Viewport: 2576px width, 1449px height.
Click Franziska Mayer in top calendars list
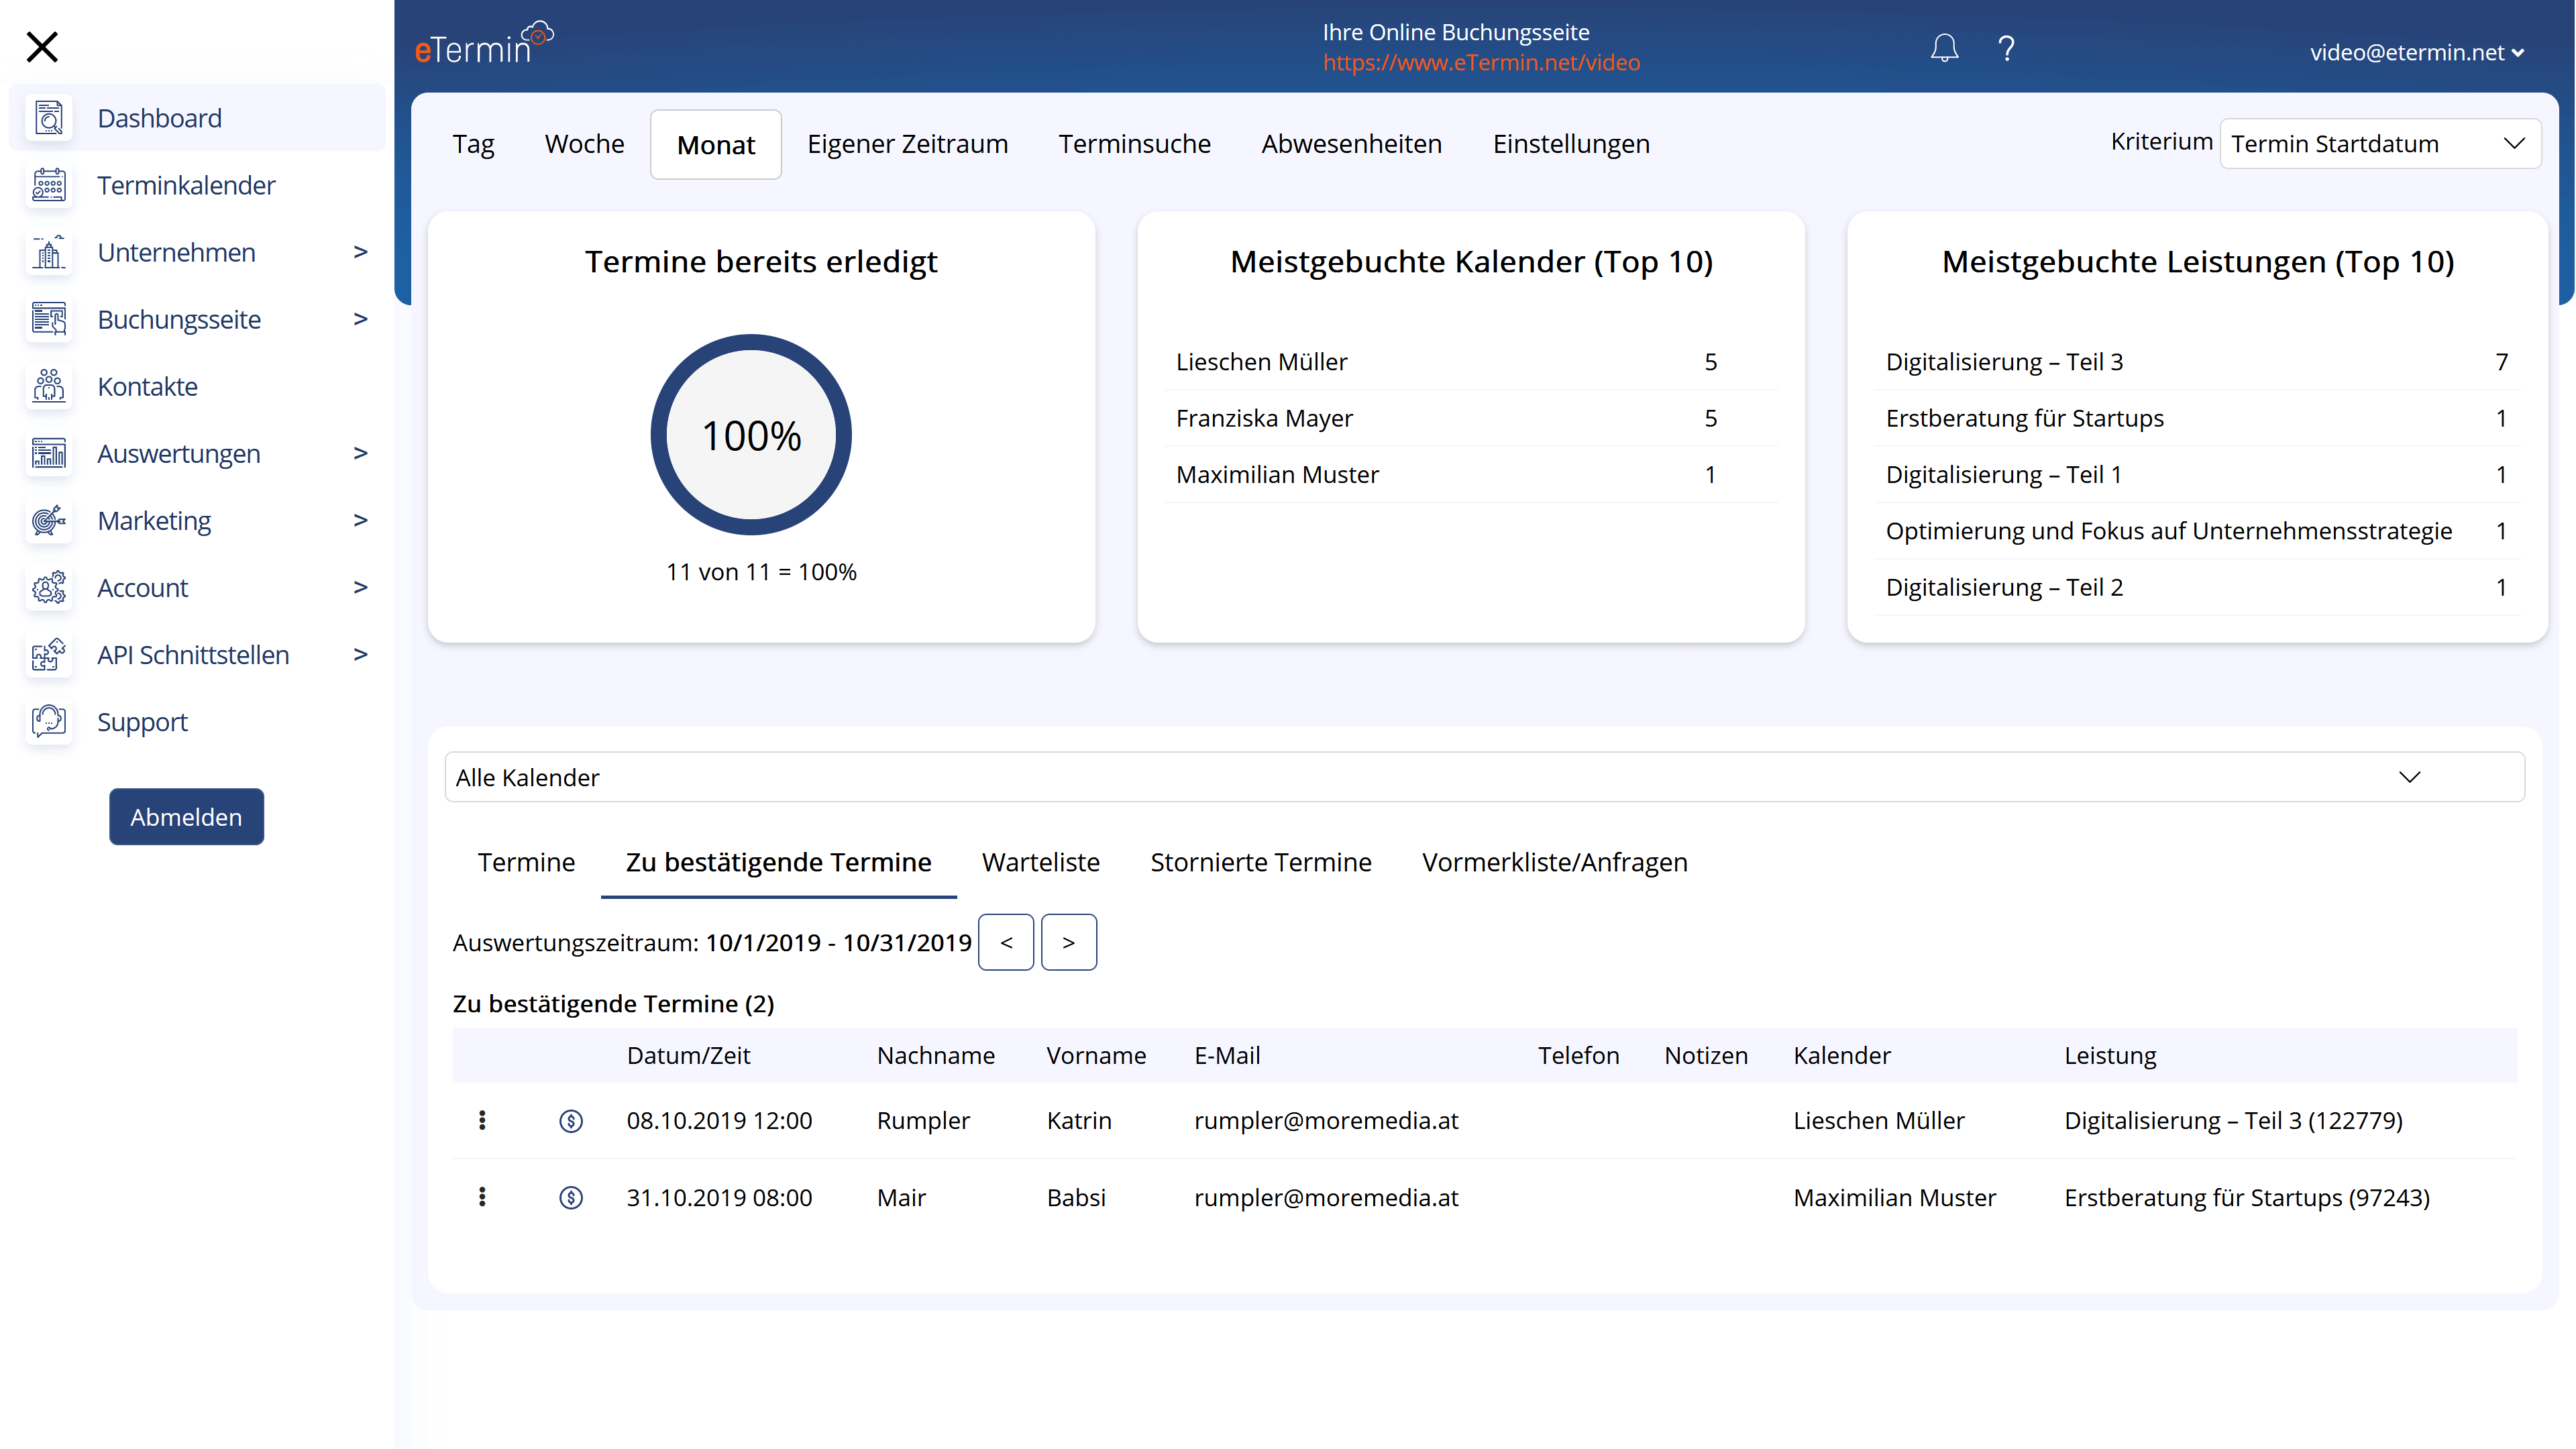(x=1264, y=418)
